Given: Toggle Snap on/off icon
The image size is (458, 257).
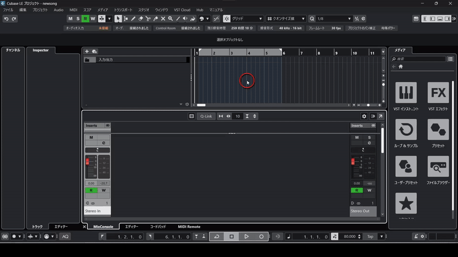Looking at the screenshot, I should point(227,19).
